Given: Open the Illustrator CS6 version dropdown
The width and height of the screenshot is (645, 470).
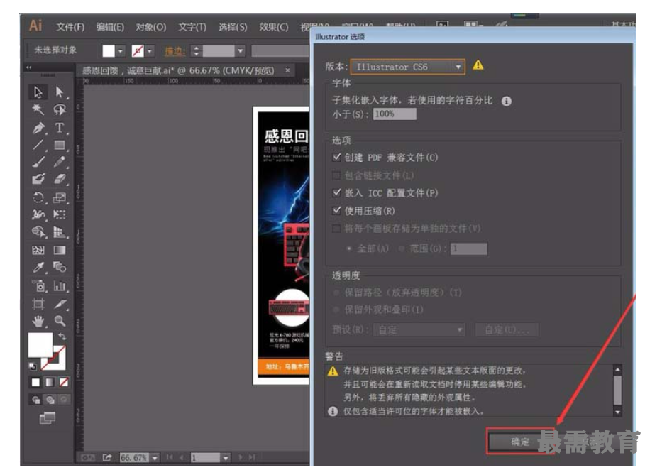Looking at the screenshot, I should coord(408,67).
